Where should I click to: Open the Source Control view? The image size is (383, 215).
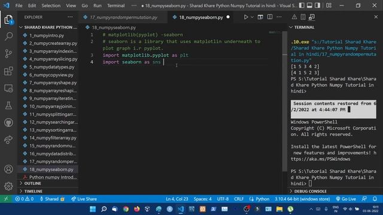(8, 54)
